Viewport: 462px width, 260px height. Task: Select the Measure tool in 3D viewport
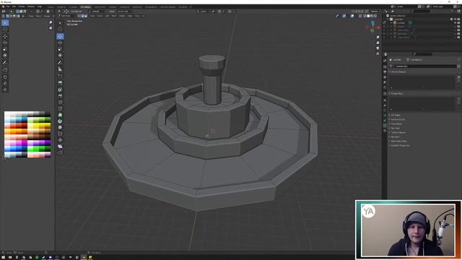point(60,69)
